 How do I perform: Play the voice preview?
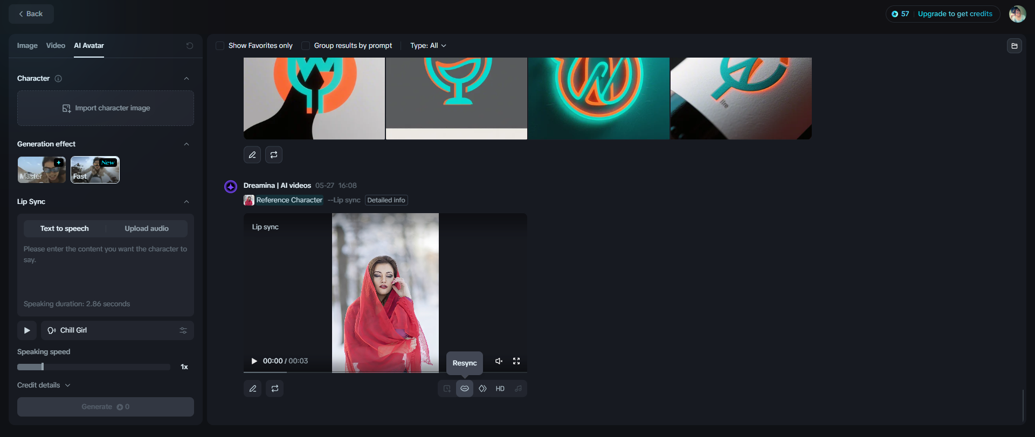click(x=27, y=330)
